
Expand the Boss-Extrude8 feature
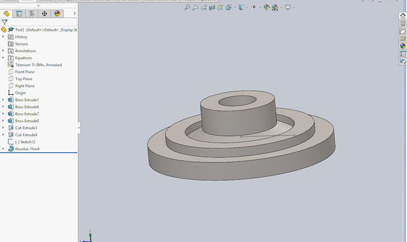(3, 121)
